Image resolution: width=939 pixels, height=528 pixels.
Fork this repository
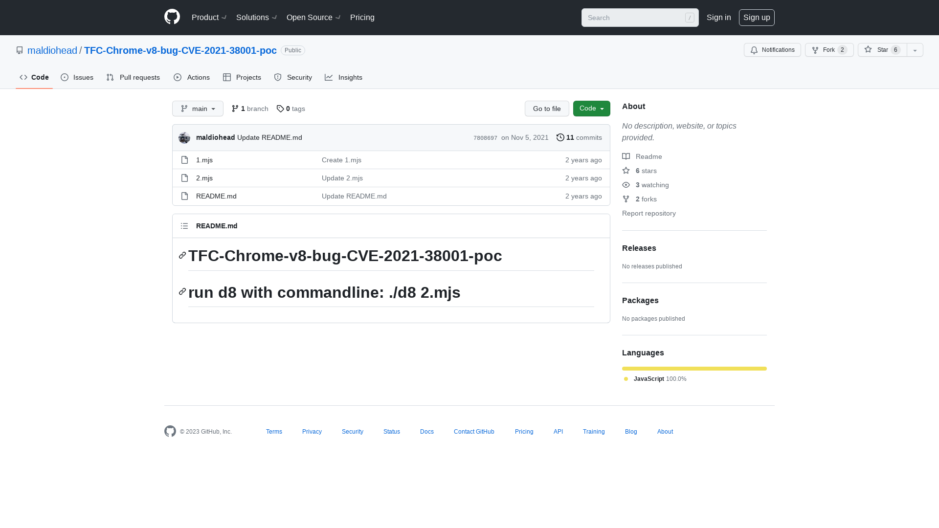tap(829, 50)
